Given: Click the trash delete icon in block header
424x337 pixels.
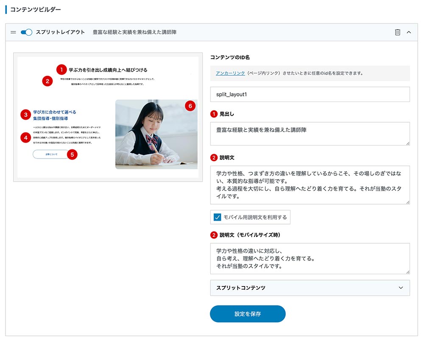Looking at the screenshot, I should pyautogui.click(x=397, y=32).
